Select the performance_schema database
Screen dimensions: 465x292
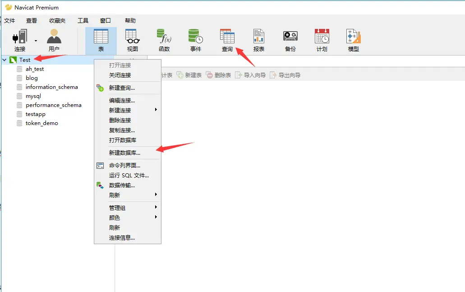tap(53, 105)
